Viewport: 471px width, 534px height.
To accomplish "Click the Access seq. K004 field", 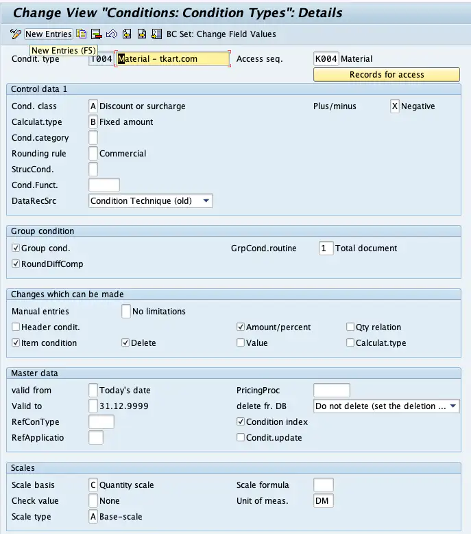I will point(326,59).
